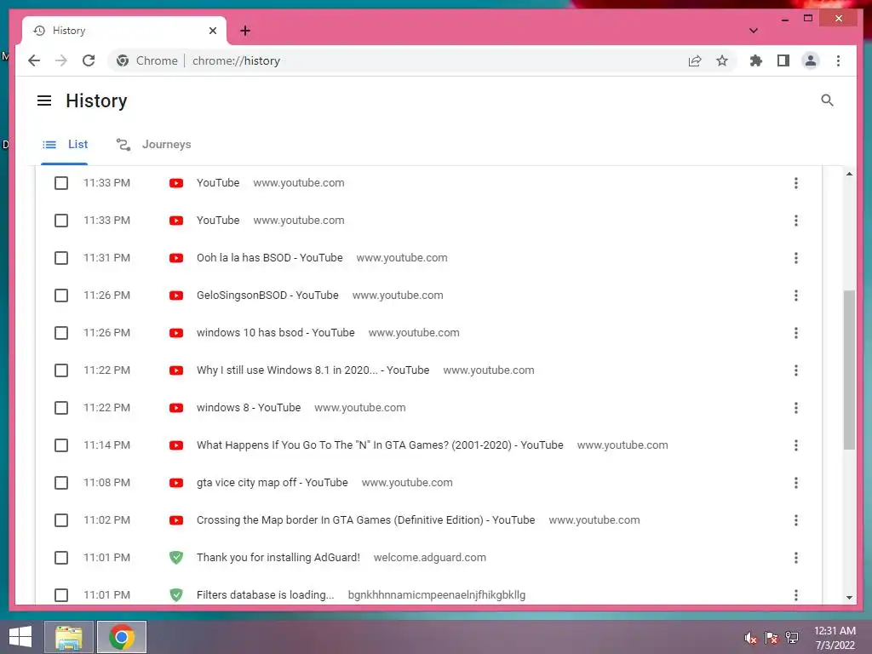The width and height of the screenshot is (872, 654).
Task: Open Thank you for installing AdGuard! link
Action: [x=278, y=557]
